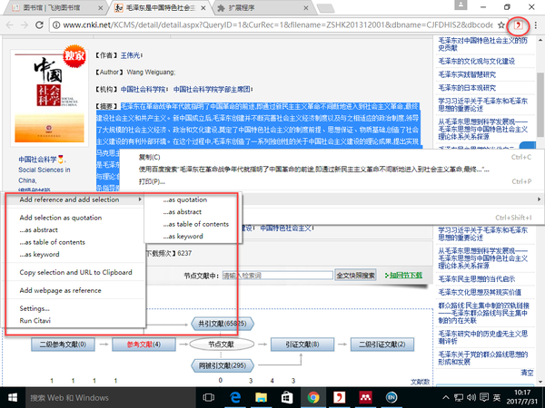Switch to Chrome in the taskbar
The image size is (545, 408).
point(313,398)
